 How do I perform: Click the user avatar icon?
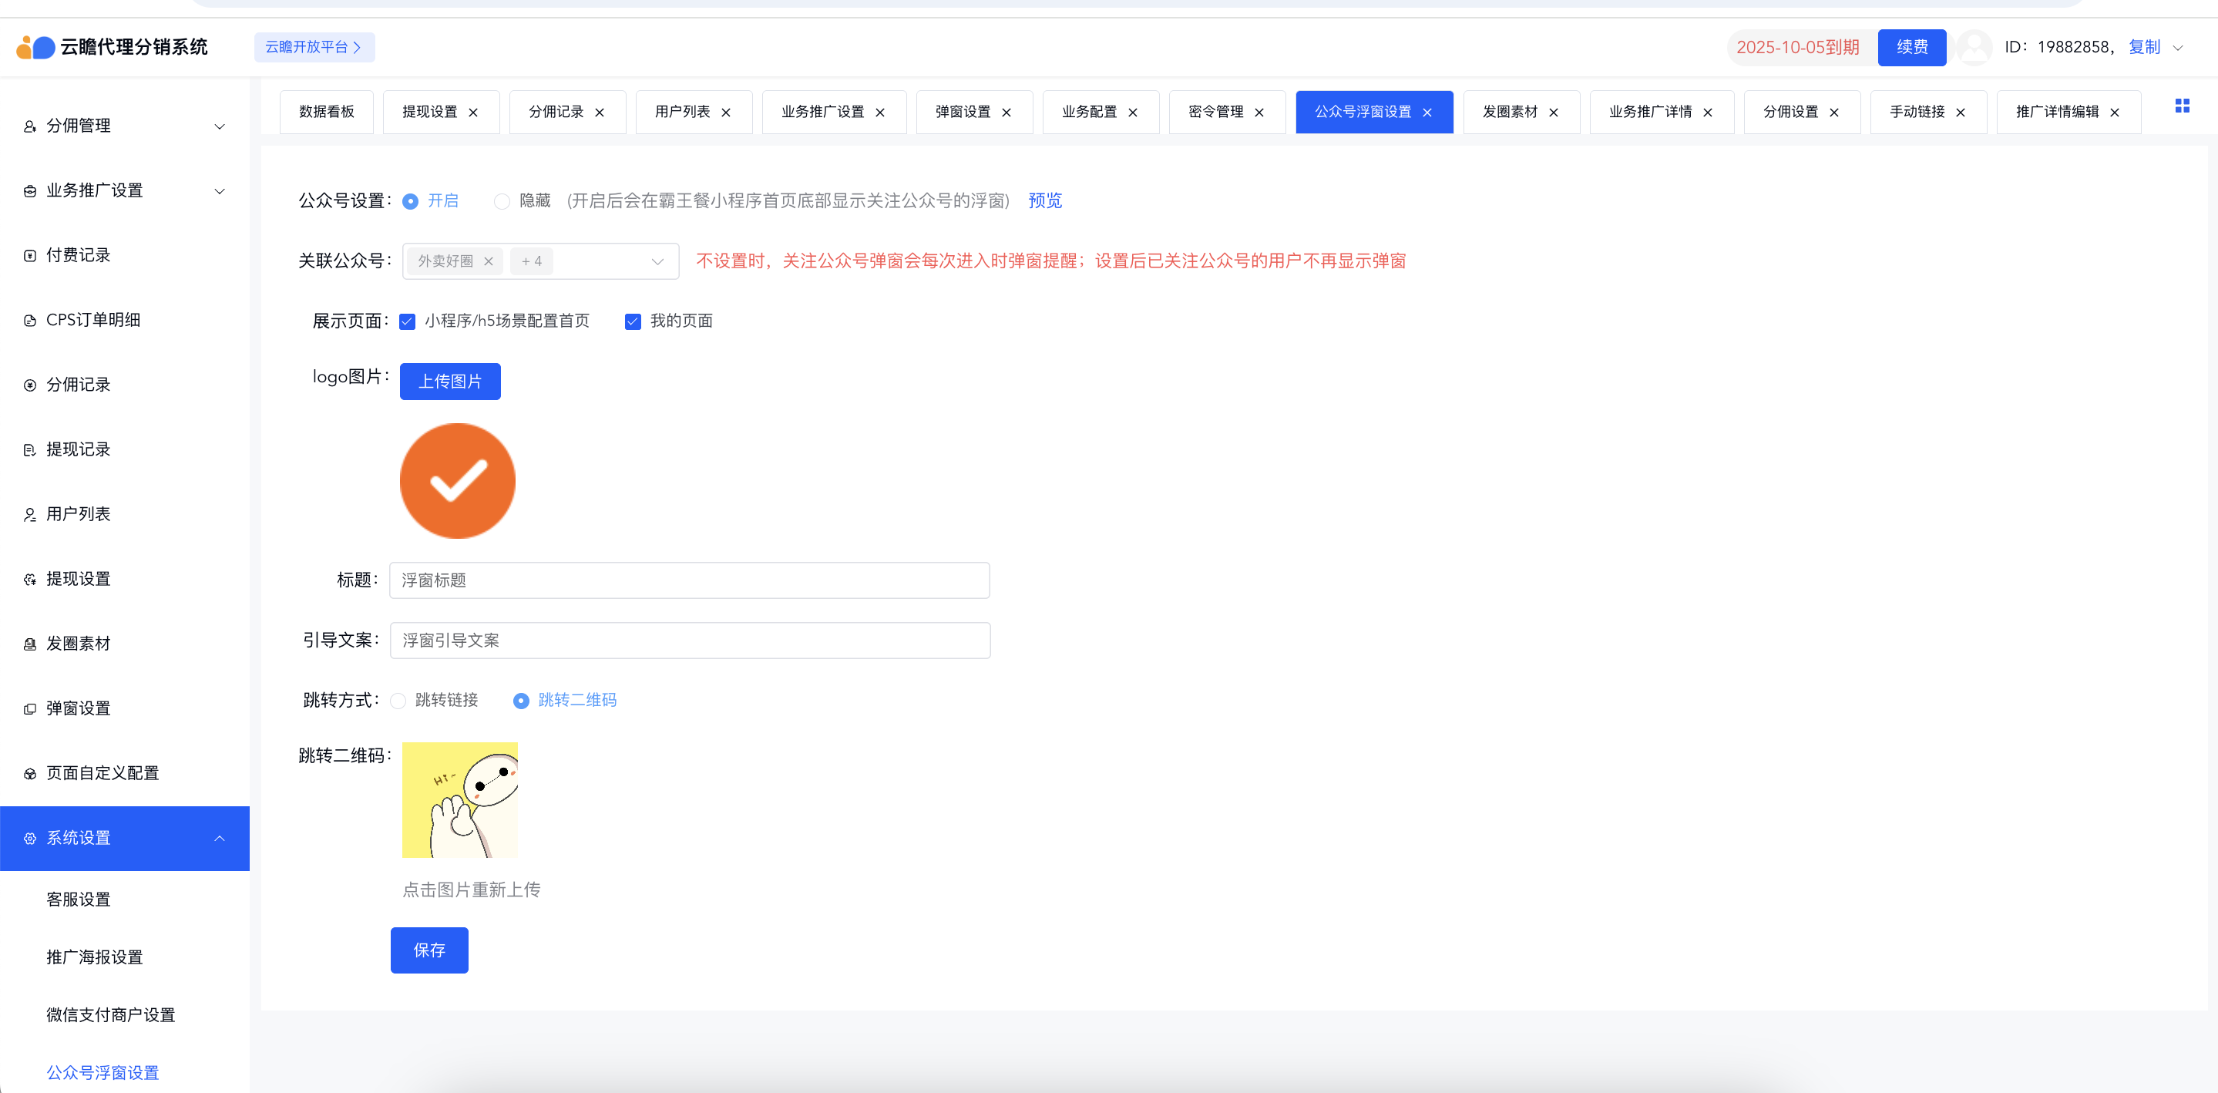(1974, 47)
